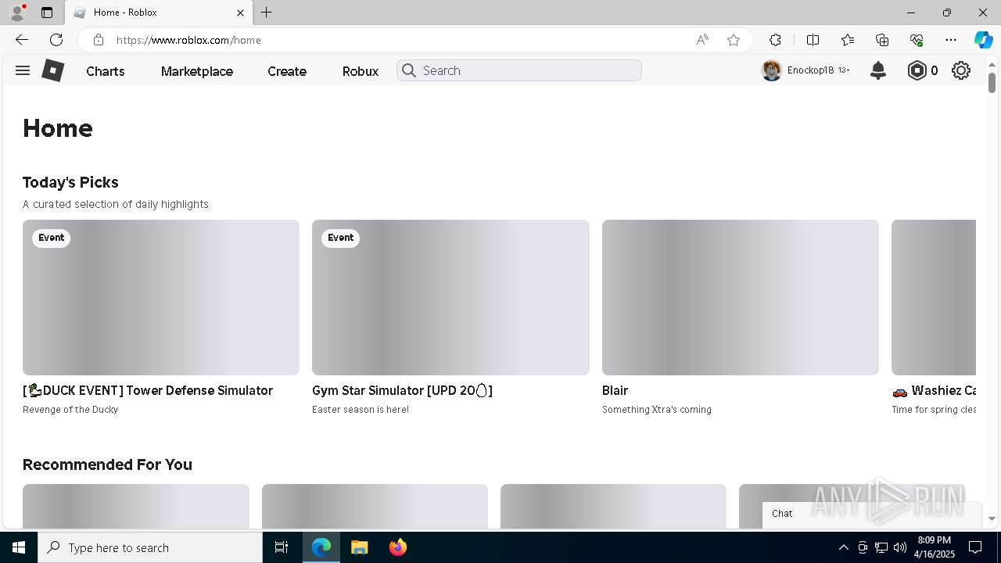This screenshot has width=1001, height=563.
Task: Click the address bar URL
Action: click(188, 40)
